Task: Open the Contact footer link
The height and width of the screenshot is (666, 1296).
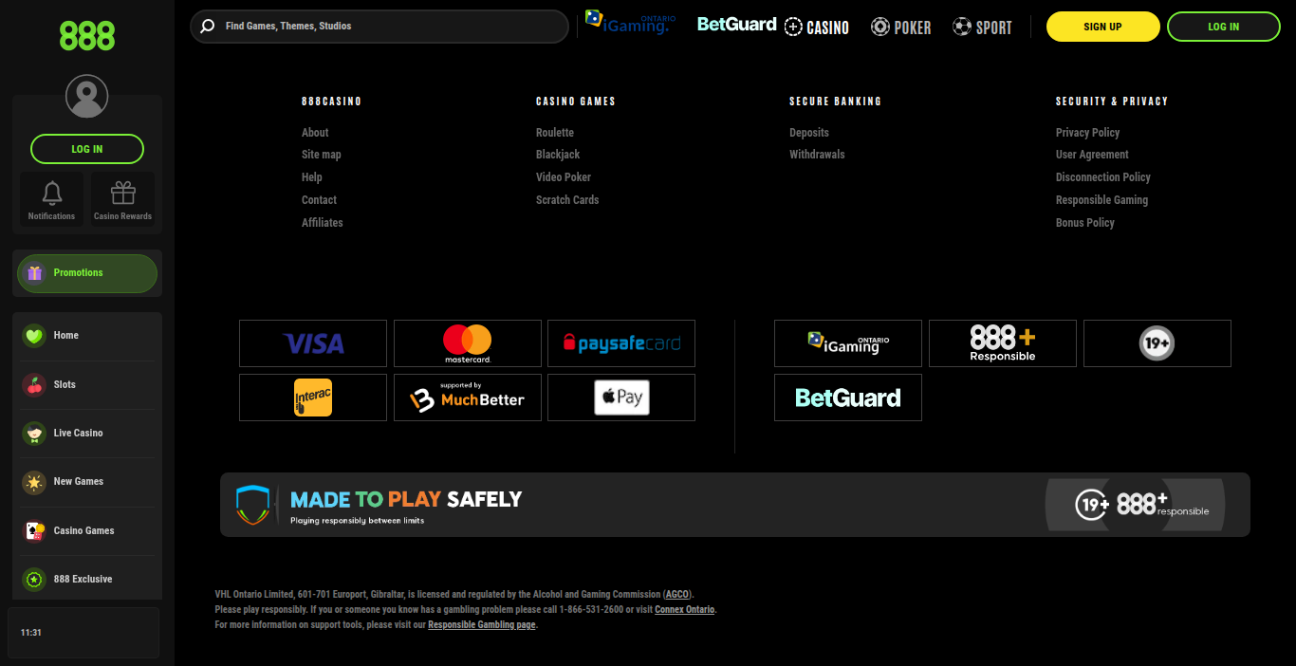Action: (x=319, y=200)
